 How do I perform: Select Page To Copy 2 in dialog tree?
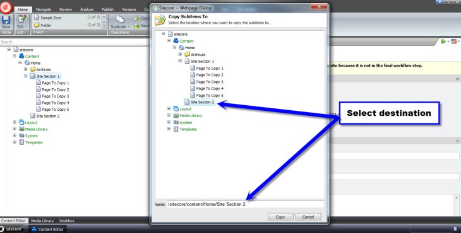(x=210, y=75)
